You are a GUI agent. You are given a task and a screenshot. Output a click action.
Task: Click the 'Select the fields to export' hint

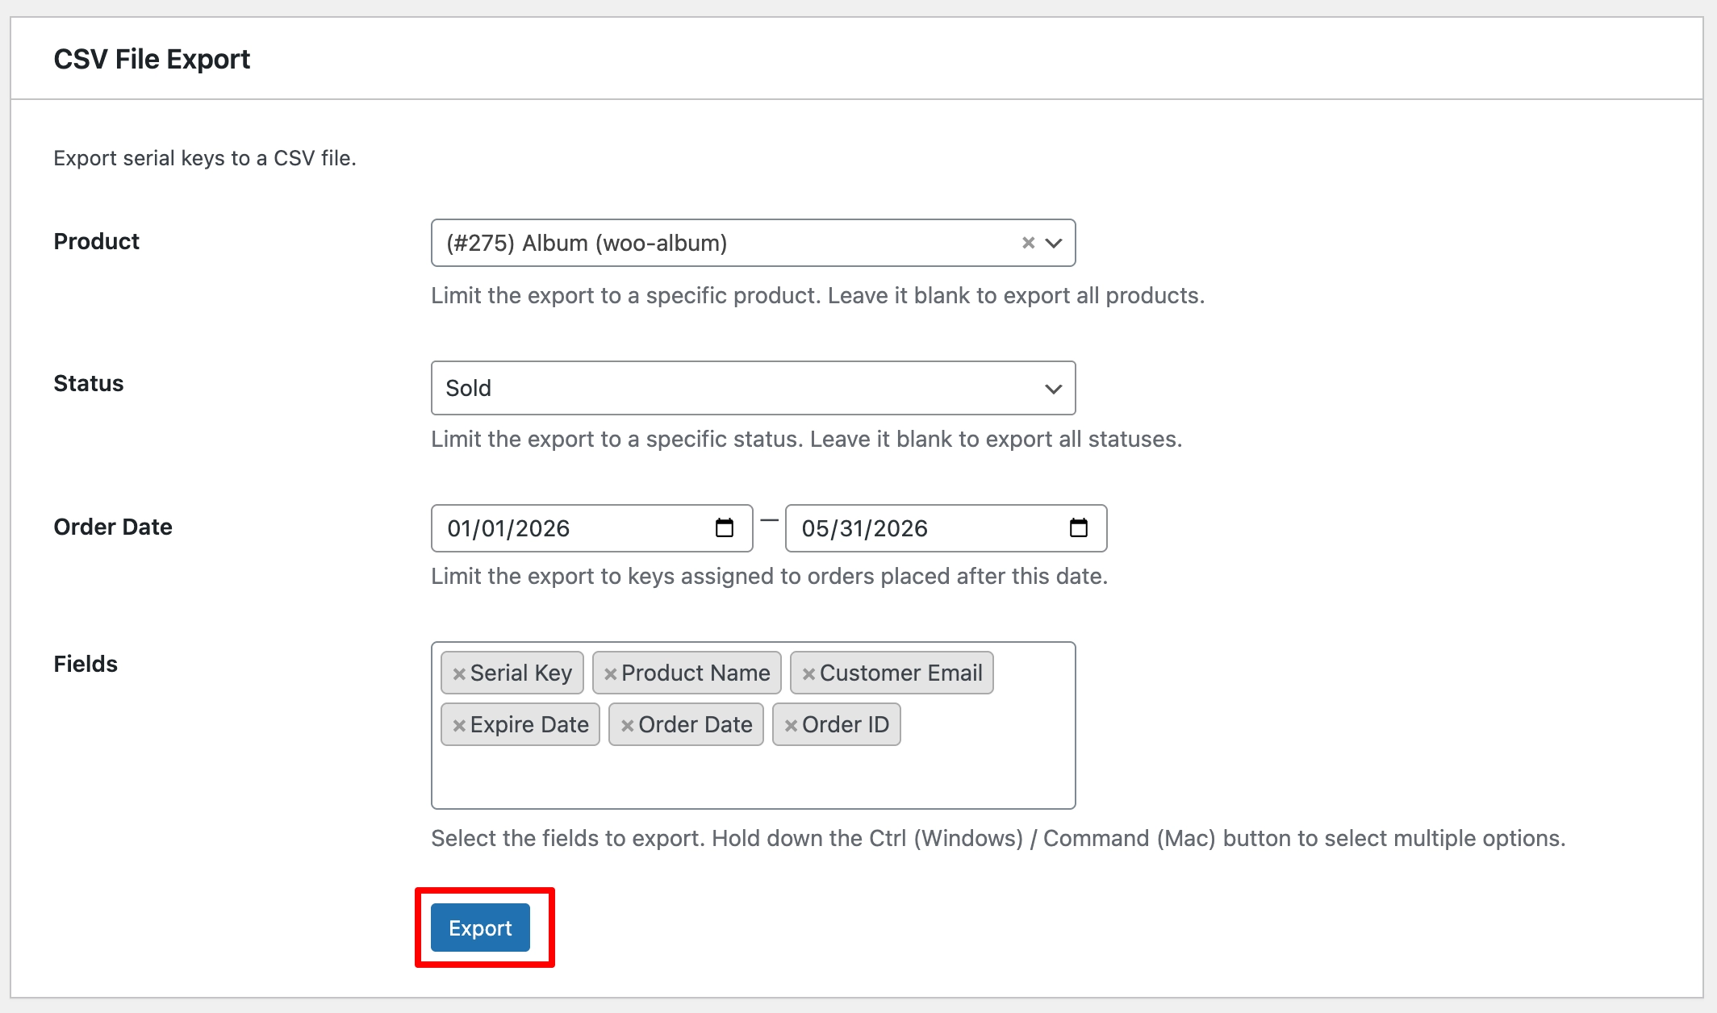pyautogui.click(x=998, y=838)
